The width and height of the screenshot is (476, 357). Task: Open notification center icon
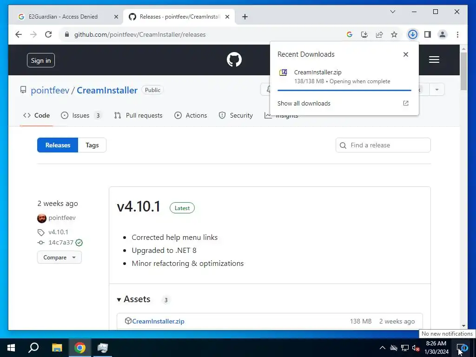click(462, 348)
